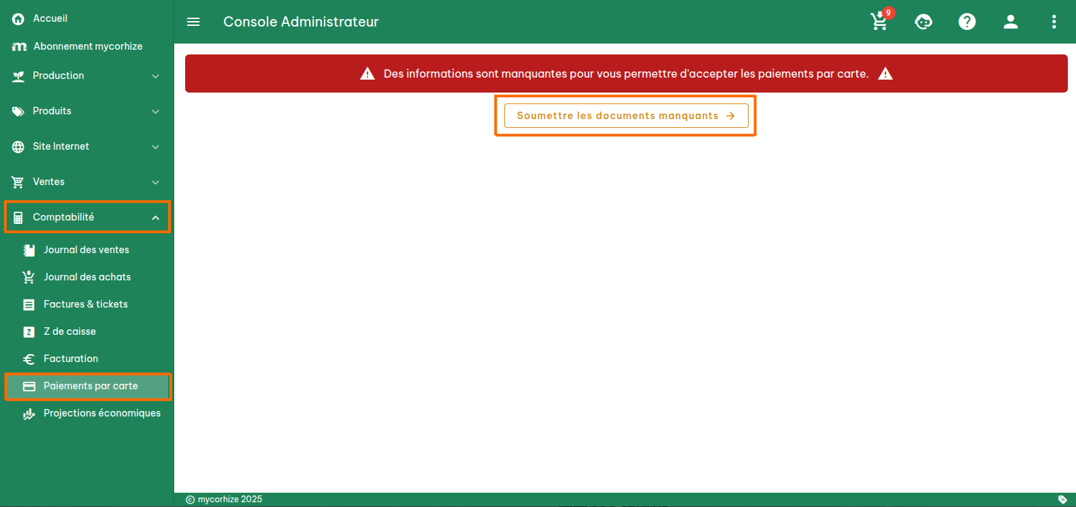The image size is (1076, 507).
Task: Click the Produits tags icon
Action: 18,112
